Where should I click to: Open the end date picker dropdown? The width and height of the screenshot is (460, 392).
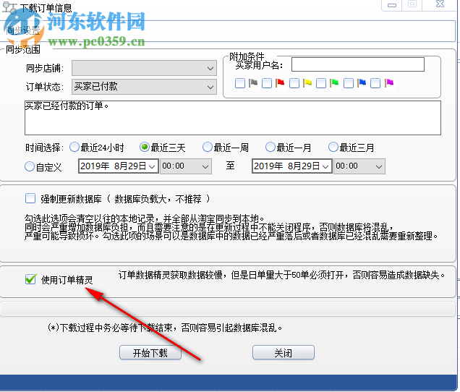pyautogui.click(x=325, y=166)
